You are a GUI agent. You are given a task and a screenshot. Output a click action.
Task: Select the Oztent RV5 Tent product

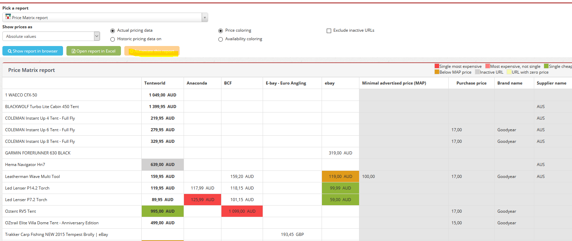click(20, 211)
